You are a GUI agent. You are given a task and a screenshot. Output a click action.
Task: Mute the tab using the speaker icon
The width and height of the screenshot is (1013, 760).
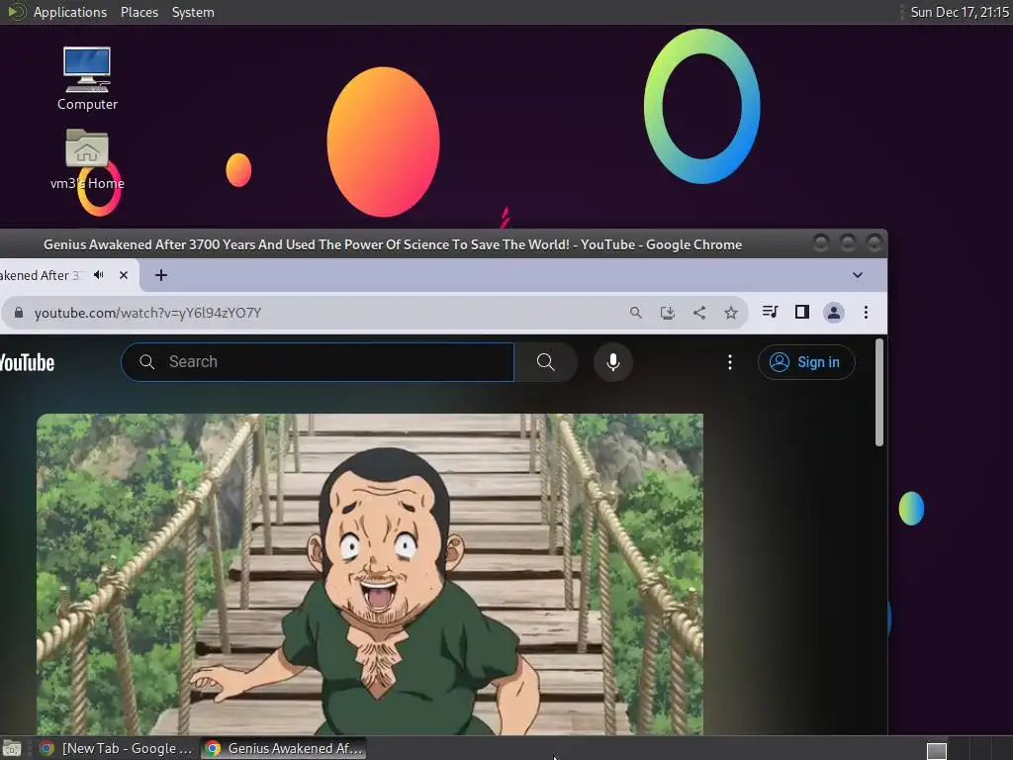click(99, 275)
